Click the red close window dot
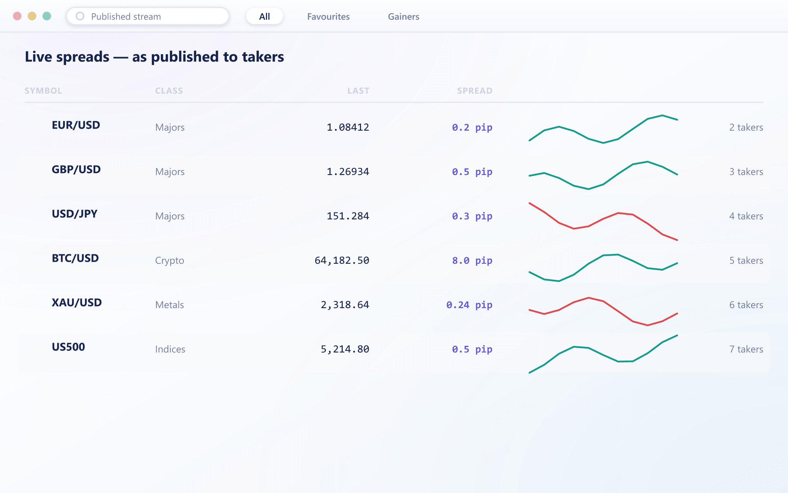Screen dimensions: 788x493 17,16
